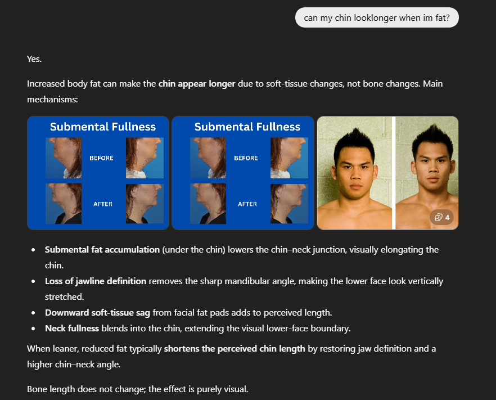Click the 'Yes.' reply line
Image resolution: width=496 pixels, height=400 pixels.
coord(34,59)
